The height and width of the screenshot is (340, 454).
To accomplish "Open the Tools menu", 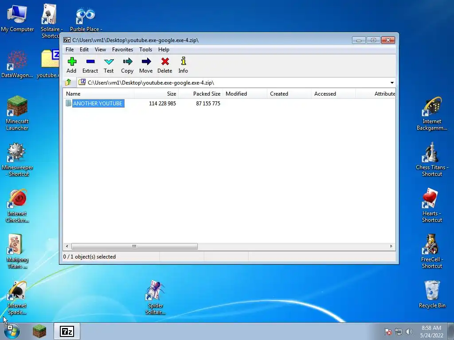I will point(145,50).
